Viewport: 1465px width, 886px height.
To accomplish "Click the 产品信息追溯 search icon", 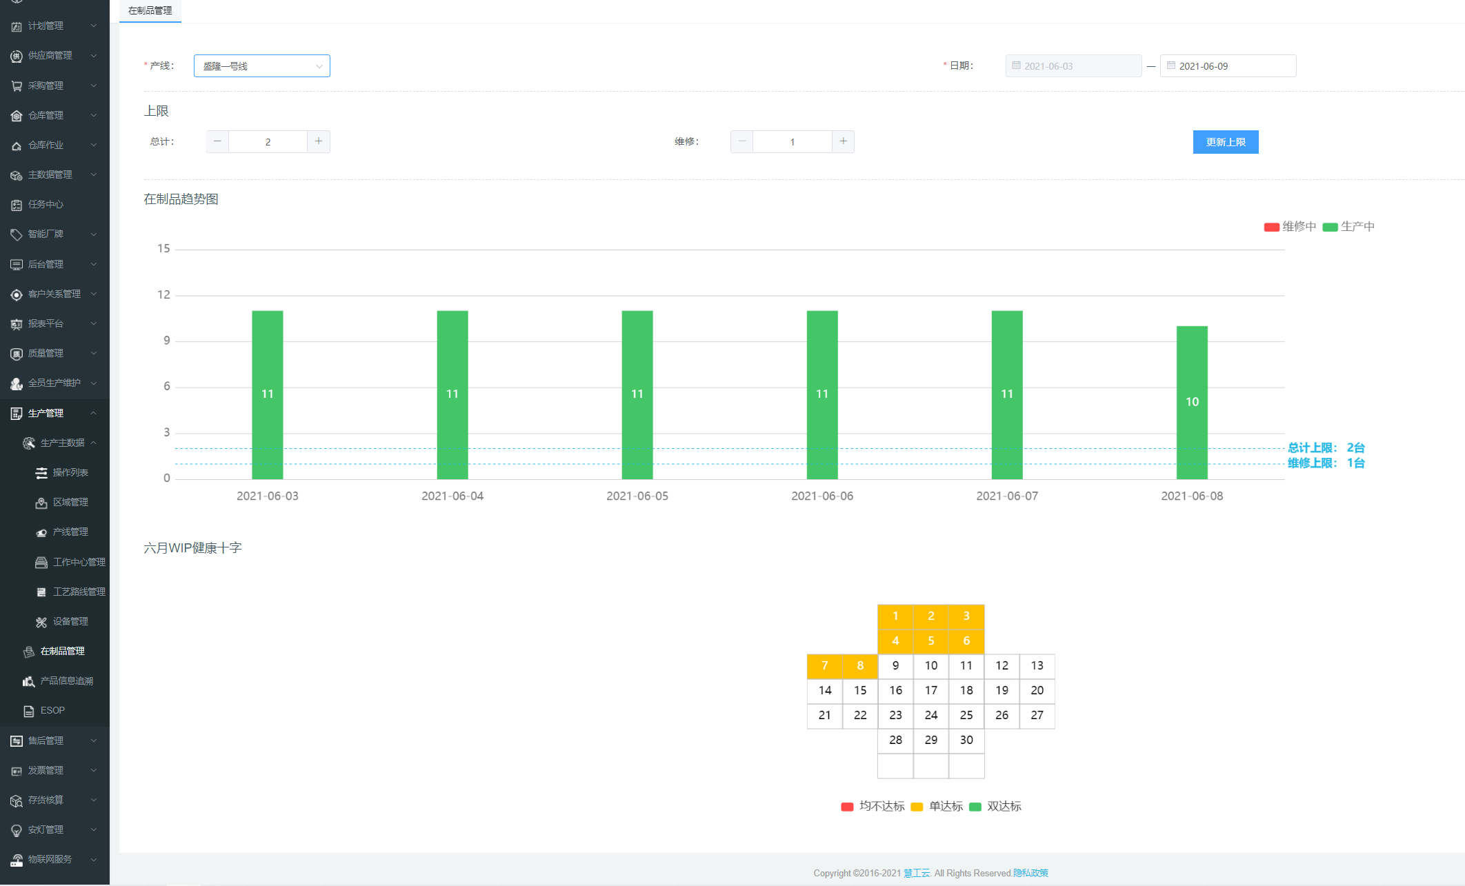I will (x=29, y=681).
